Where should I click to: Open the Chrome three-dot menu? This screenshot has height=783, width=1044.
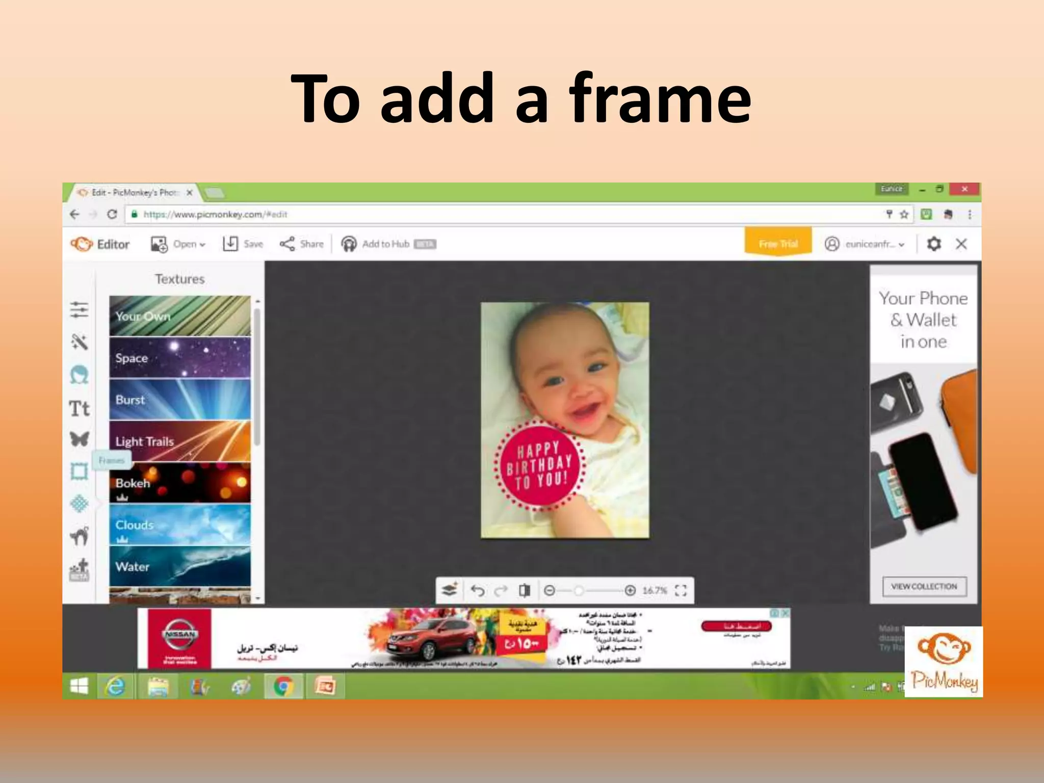coord(970,215)
